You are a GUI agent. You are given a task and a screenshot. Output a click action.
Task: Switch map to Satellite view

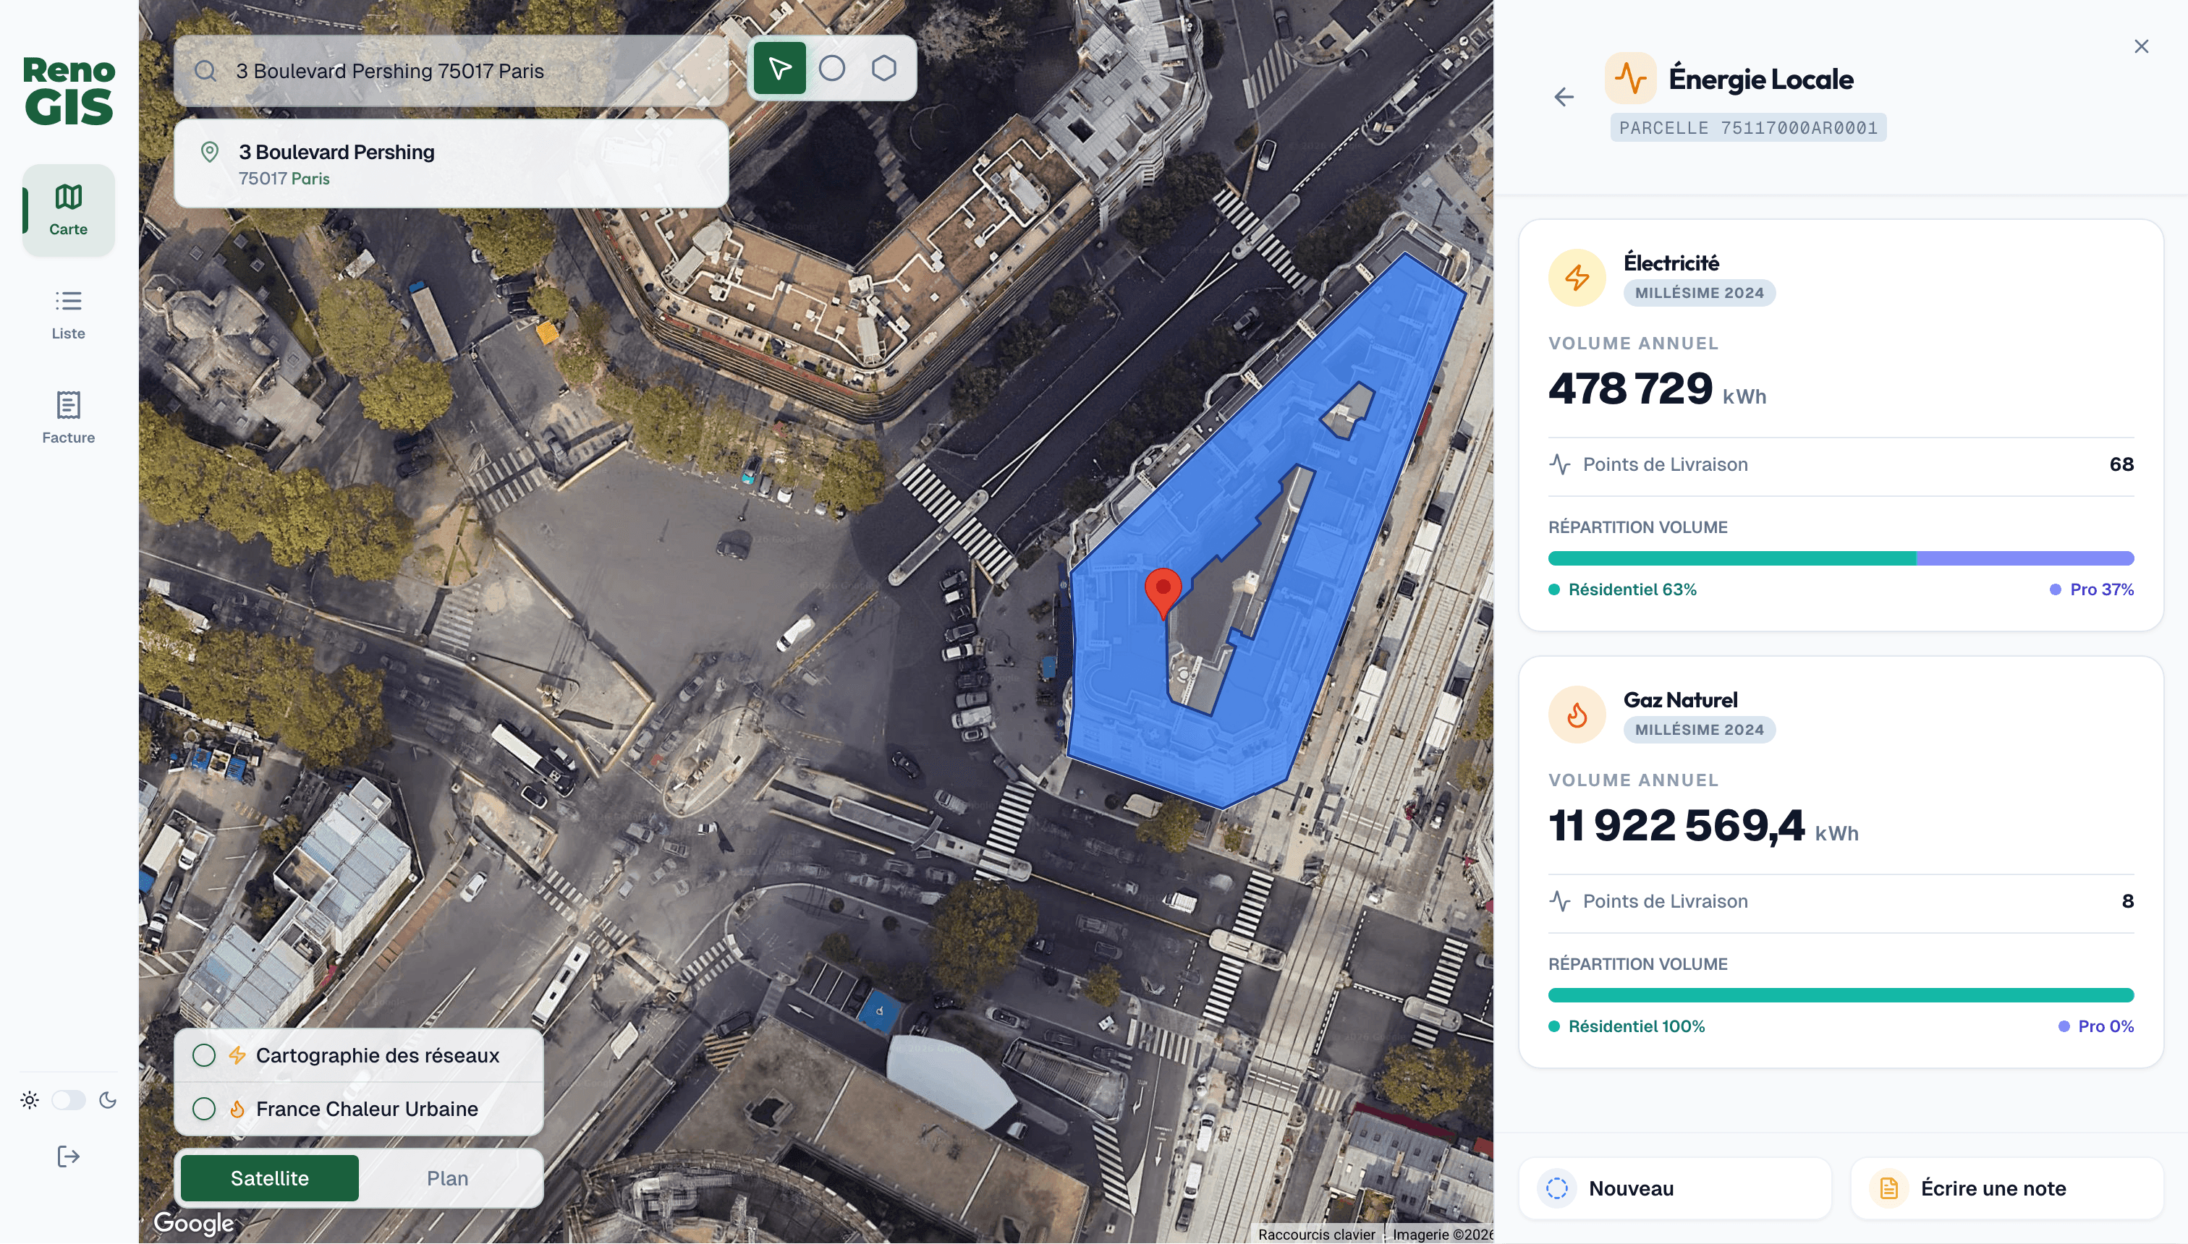pos(269,1178)
